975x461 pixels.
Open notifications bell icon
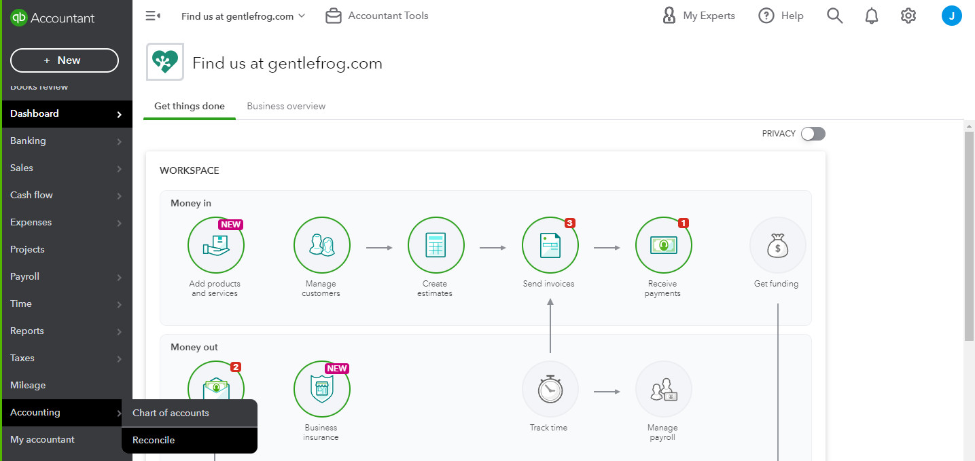point(872,16)
